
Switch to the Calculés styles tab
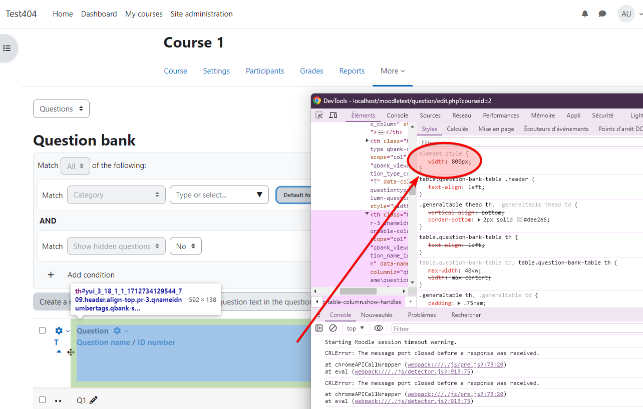pyautogui.click(x=458, y=129)
